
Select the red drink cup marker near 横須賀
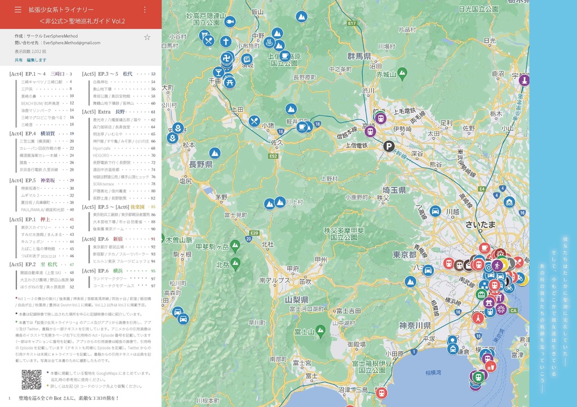coord(491,366)
